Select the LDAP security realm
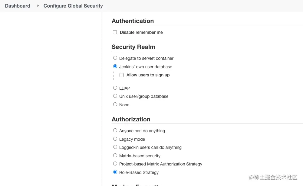Screen dimensions: 303x186 click(x=115, y=88)
